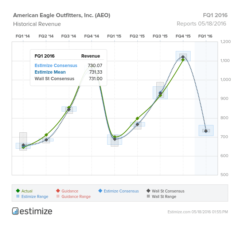Click the American Eagle Outfitters chart title

[x=62, y=15]
